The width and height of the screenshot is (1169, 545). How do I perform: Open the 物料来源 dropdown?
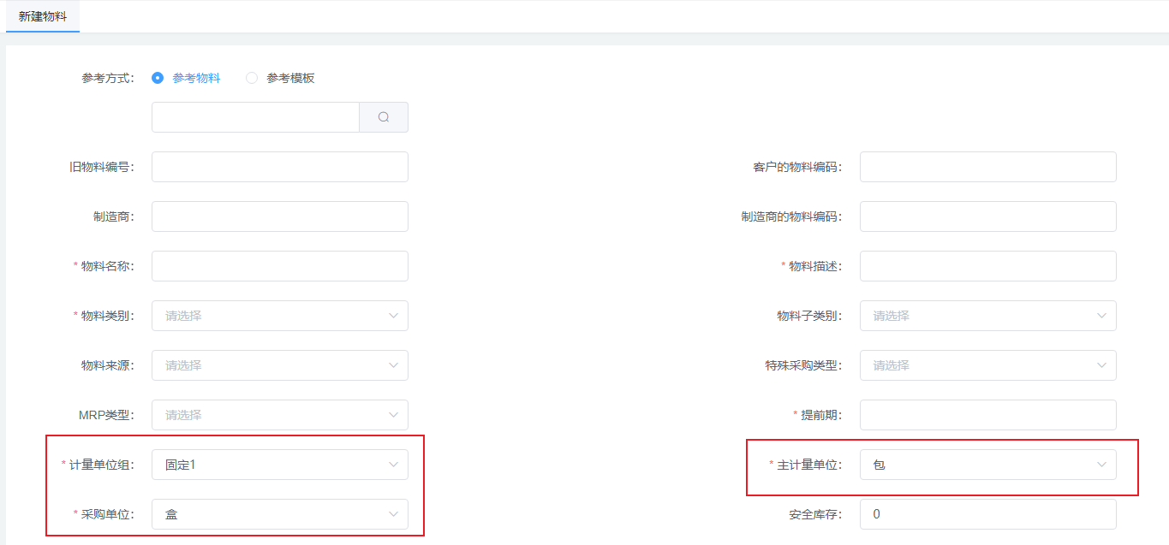click(279, 365)
